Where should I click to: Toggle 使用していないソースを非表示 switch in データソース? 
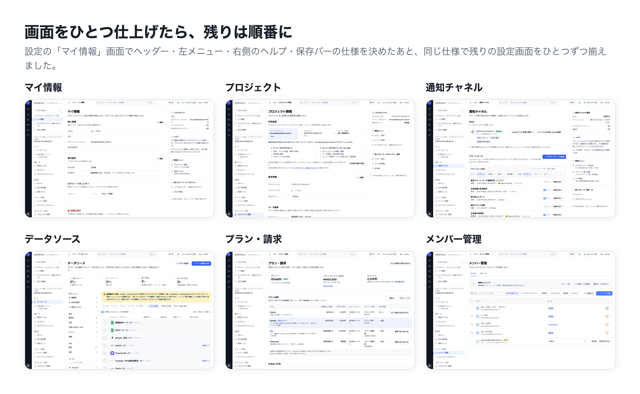coord(103,312)
